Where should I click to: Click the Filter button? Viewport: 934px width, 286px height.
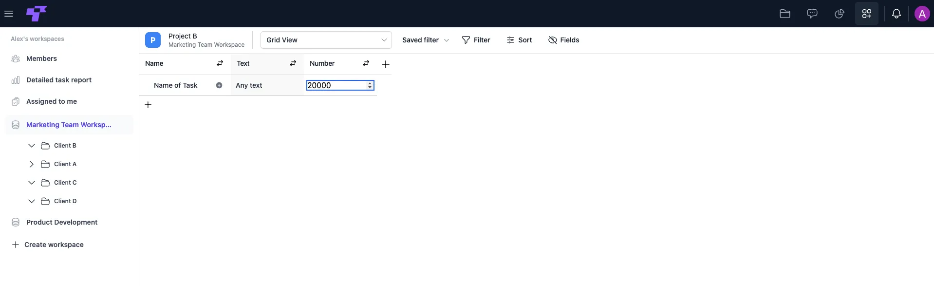pyautogui.click(x=476, y=40)
